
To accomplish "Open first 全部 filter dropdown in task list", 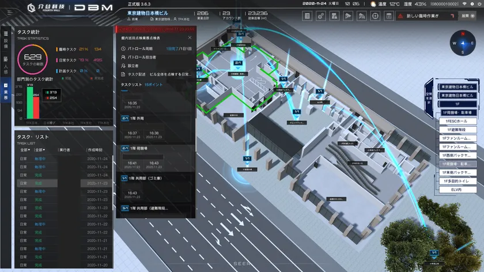I will 24,149.
